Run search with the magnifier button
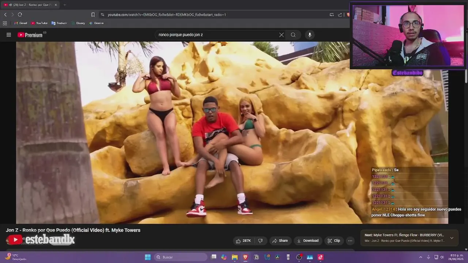The height and width of the screenshot is (263, 468). point(293,35)
